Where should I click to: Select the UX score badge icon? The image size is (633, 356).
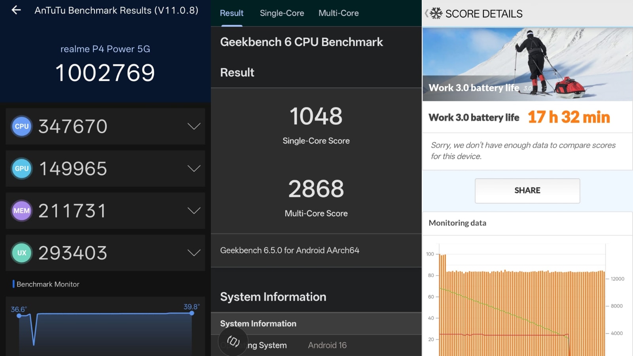(x=21, y=253)
